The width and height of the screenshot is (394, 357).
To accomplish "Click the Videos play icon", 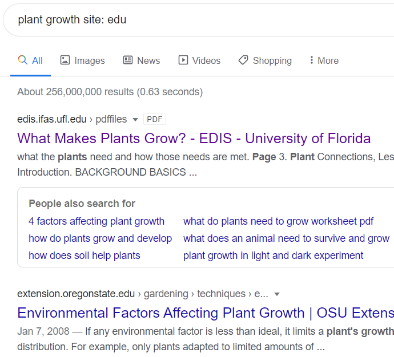I will 183,60.
